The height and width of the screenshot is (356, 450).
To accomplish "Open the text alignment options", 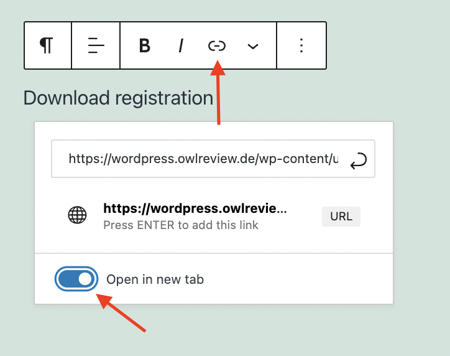I will tap(96, 45).
